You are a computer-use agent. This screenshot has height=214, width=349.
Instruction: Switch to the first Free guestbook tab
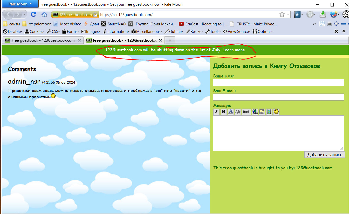point(43,40)
